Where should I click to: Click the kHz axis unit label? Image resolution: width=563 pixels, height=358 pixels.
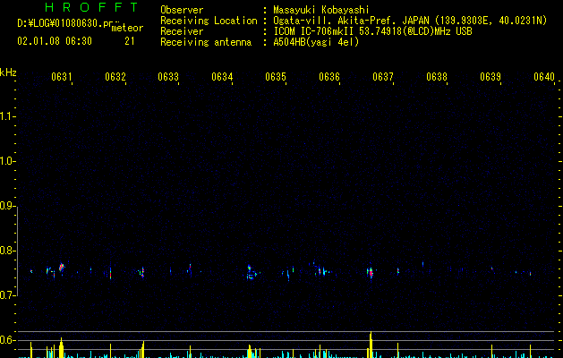8,72
